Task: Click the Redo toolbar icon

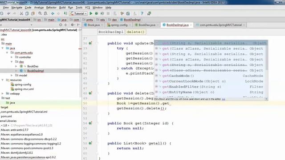Action: pos(14,14)
